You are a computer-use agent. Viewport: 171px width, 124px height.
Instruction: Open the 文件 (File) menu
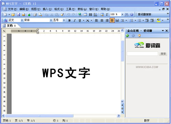12,9
